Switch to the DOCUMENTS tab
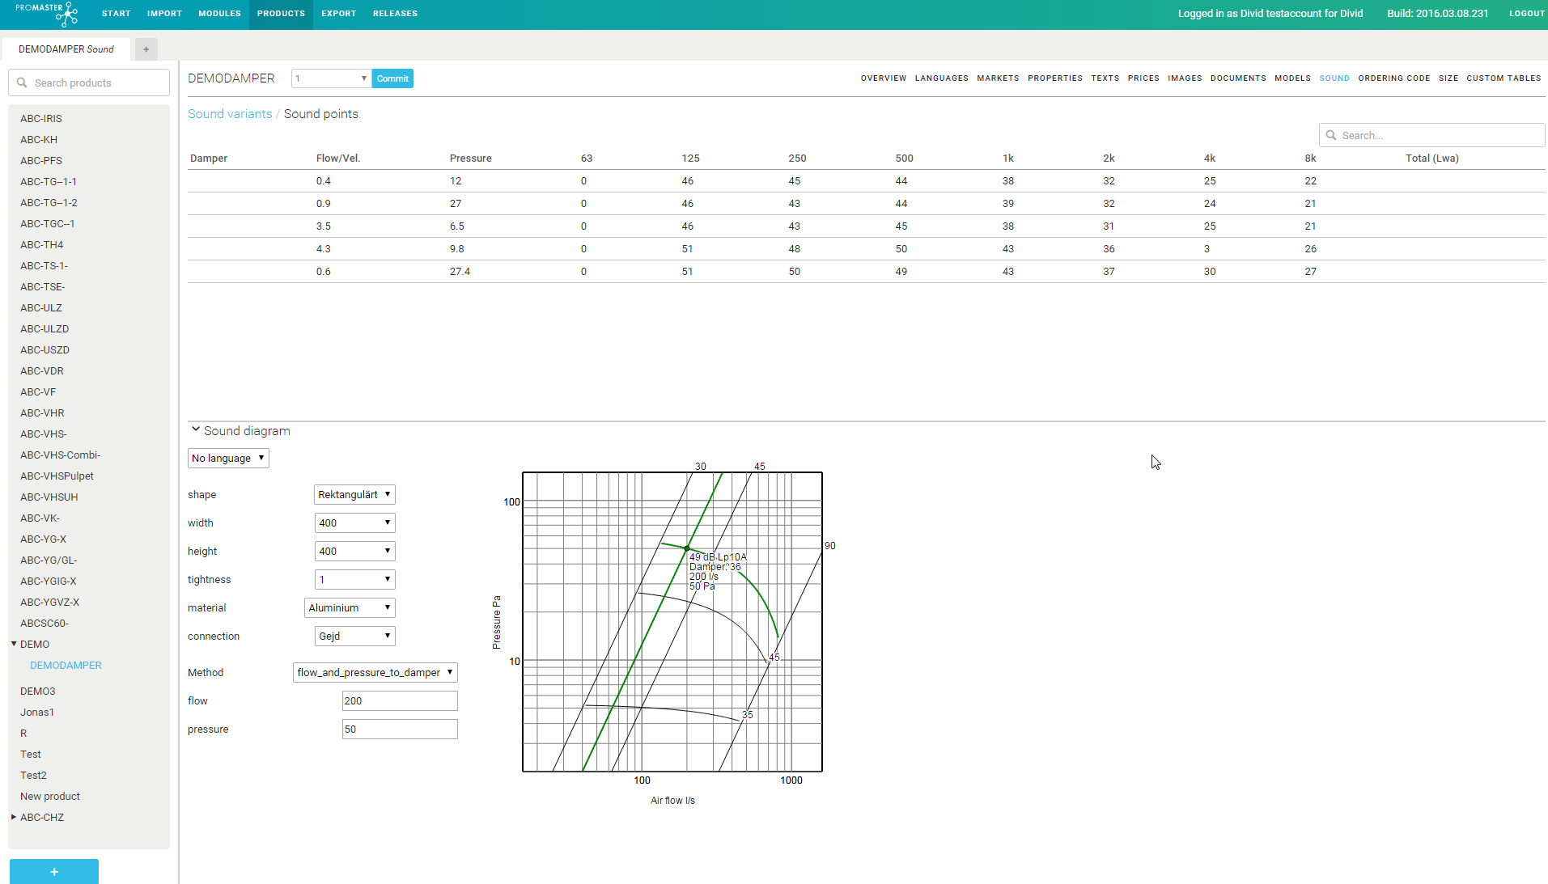The image size is (1548, 884). tap(1238, 78)
